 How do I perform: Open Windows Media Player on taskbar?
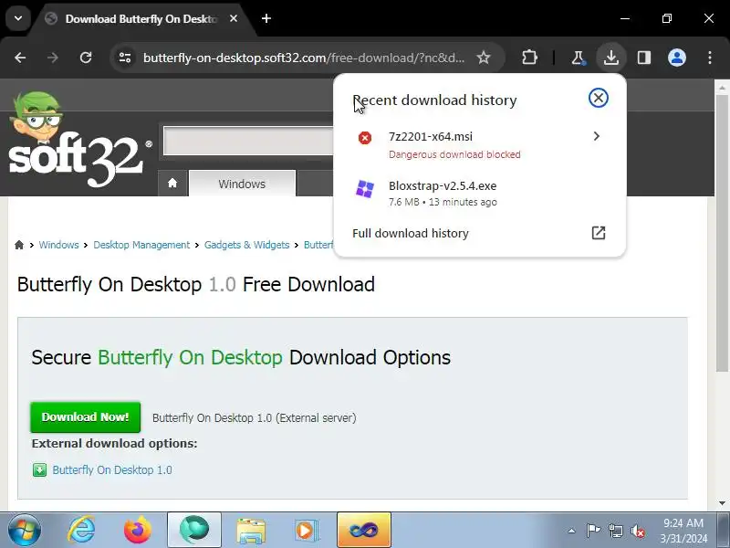307,531
